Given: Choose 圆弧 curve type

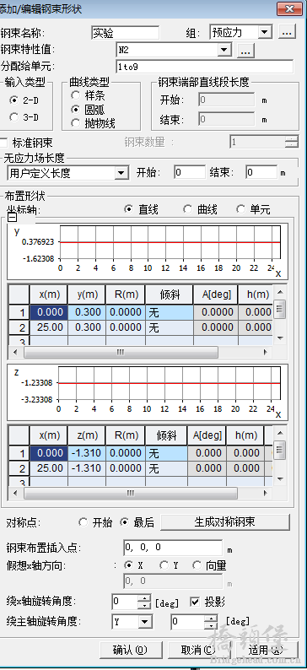Looking at the screenshot, I should coord(76,110).
